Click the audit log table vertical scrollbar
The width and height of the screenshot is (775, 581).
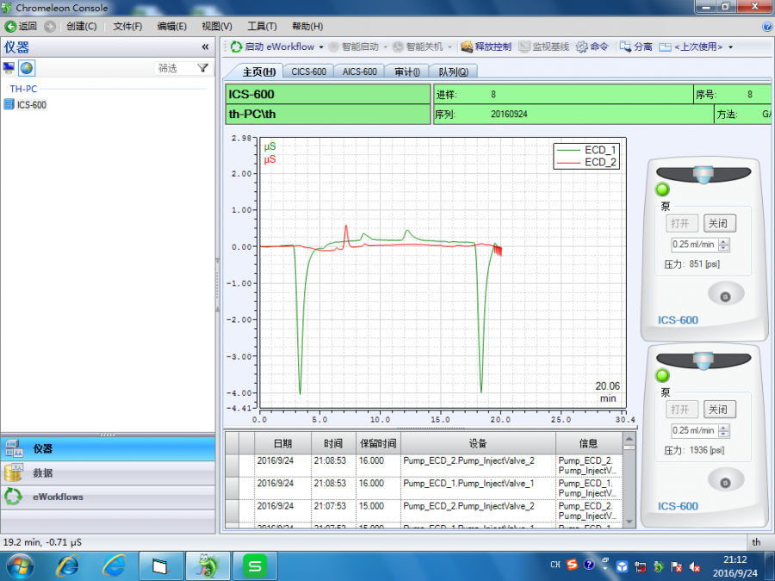[x=629, y=482]
